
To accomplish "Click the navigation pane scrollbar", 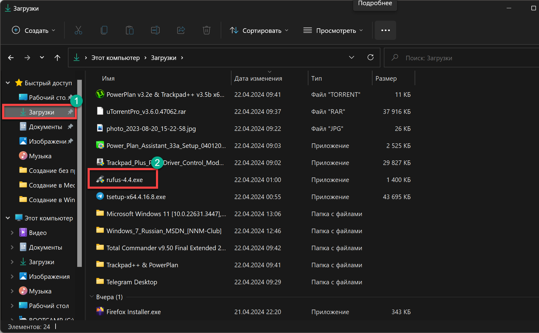I will pos(80,173).
